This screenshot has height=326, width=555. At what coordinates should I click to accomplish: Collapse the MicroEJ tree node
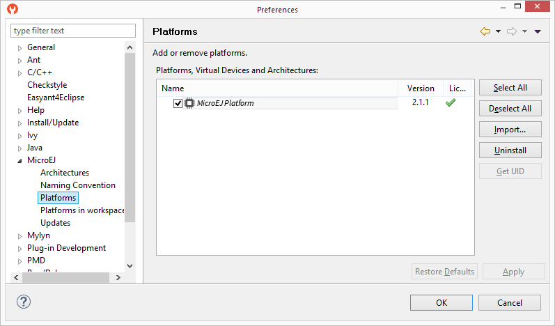pos(19,161)
